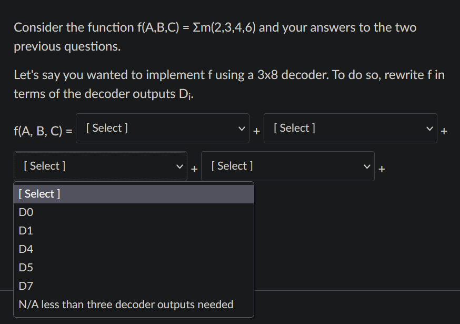
Task: Choose D7 from the open list
Action: click(x=134, y=286)
